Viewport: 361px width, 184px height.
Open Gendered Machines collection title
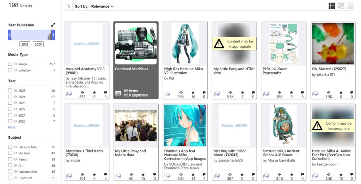[x=131, y=69]
